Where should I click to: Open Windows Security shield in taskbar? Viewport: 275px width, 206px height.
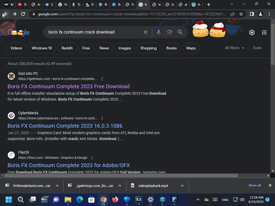(127, 200)
